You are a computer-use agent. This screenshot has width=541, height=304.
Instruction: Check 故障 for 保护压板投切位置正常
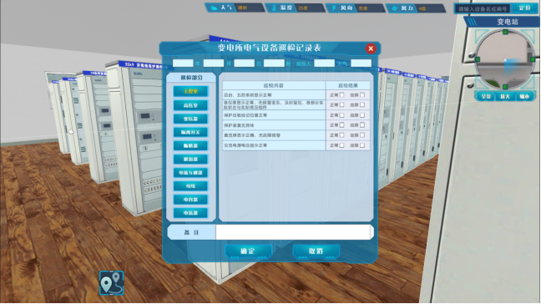[362, 115]
